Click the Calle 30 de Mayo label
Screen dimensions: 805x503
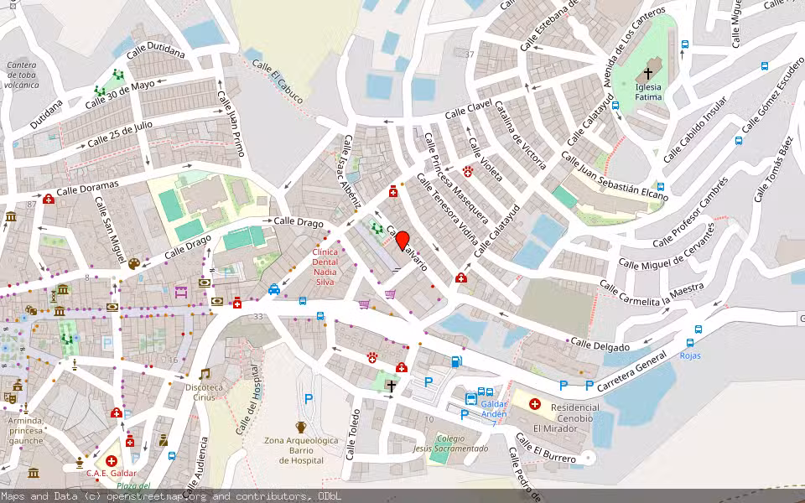tap(120, 95)
